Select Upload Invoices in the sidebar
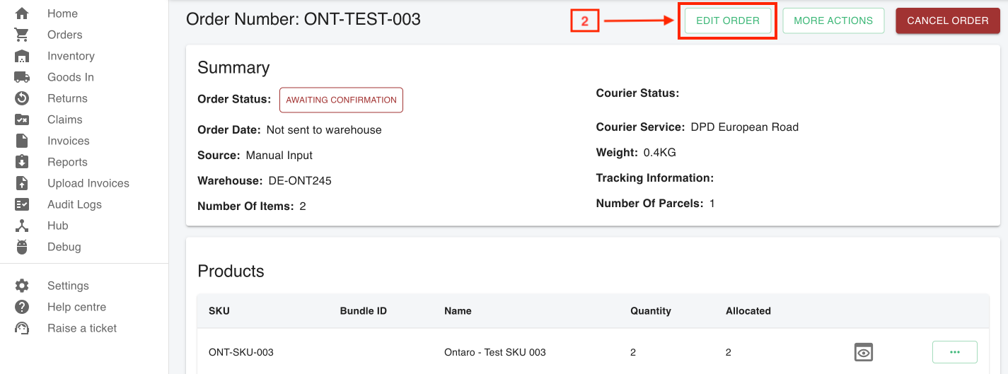The width and height of the screenshot is (1008, 374). [x=88, y=183]
